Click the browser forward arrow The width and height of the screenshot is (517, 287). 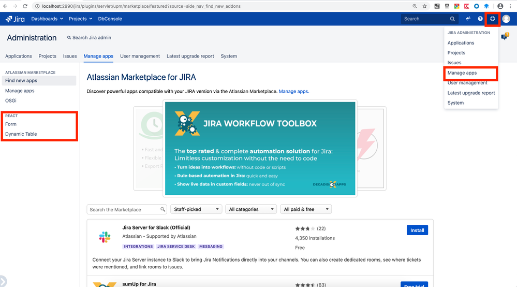(15, 6)
